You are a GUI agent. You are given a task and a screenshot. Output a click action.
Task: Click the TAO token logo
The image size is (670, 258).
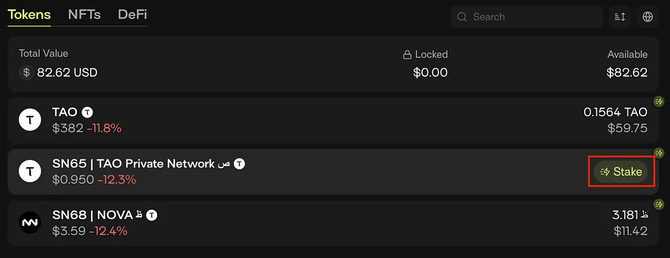click(x=30, y=120)
